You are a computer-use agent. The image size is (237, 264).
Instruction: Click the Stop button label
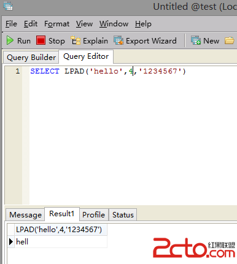pyautogui.click(x=56, y=41)
